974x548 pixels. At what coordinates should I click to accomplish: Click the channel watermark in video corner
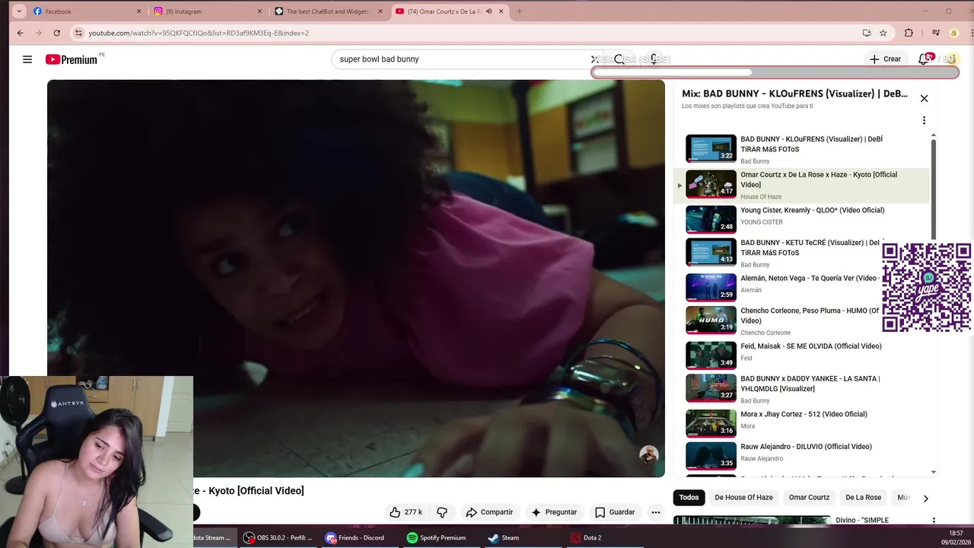click(x=648, y=455)
